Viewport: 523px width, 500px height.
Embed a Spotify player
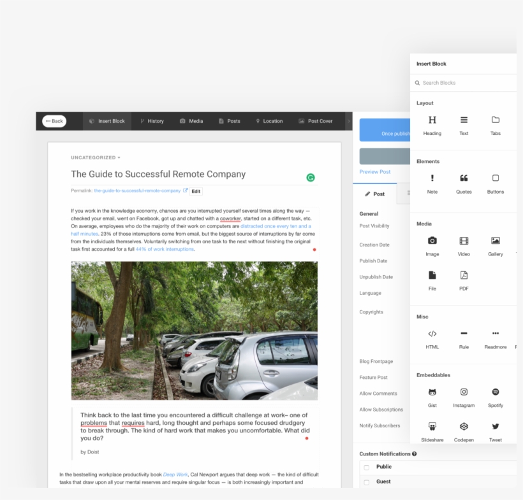tap(496, 396)
